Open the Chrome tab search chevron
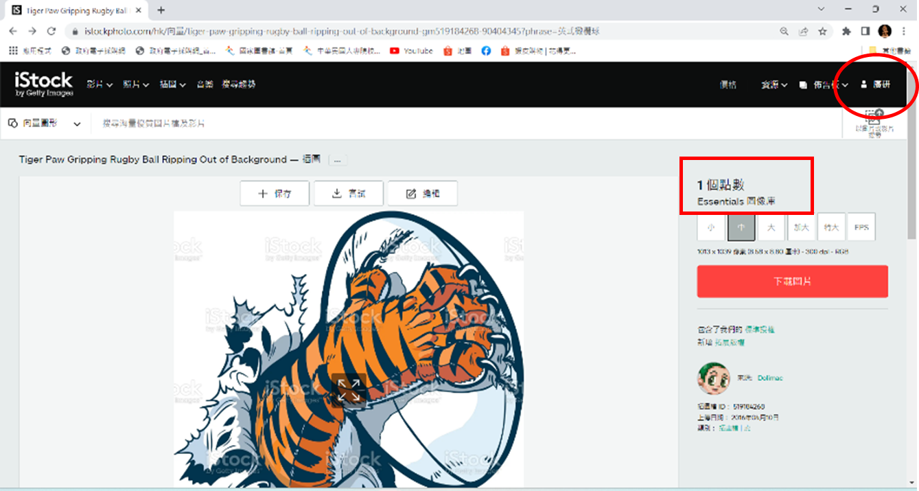Screen dimensions: 919x491 point(822,10)
